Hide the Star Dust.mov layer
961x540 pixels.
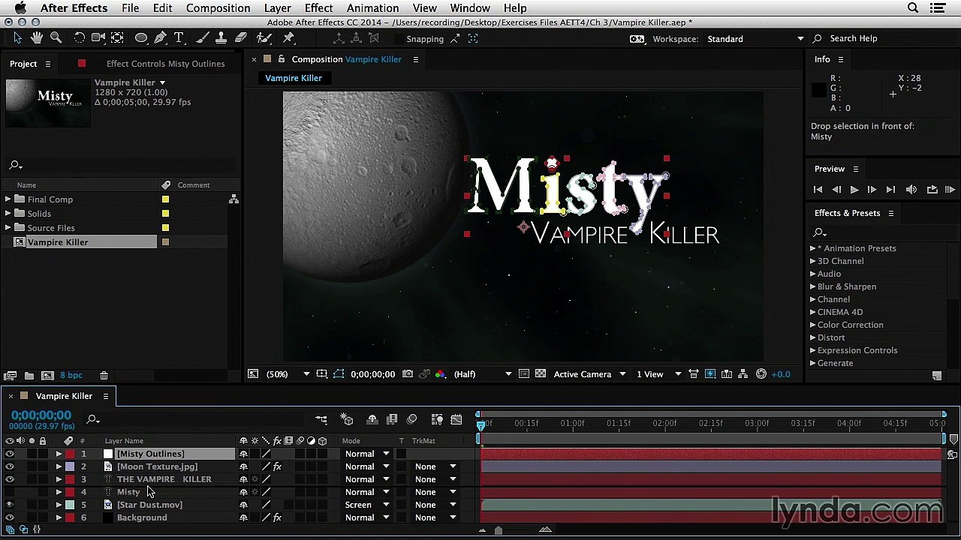[9, 505]
